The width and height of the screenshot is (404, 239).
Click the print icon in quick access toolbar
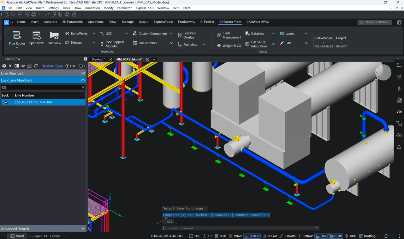[33, 14]
